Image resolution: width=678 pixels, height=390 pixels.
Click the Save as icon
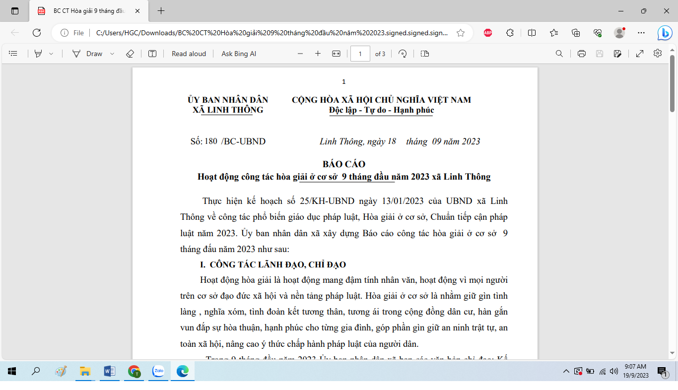617,54
